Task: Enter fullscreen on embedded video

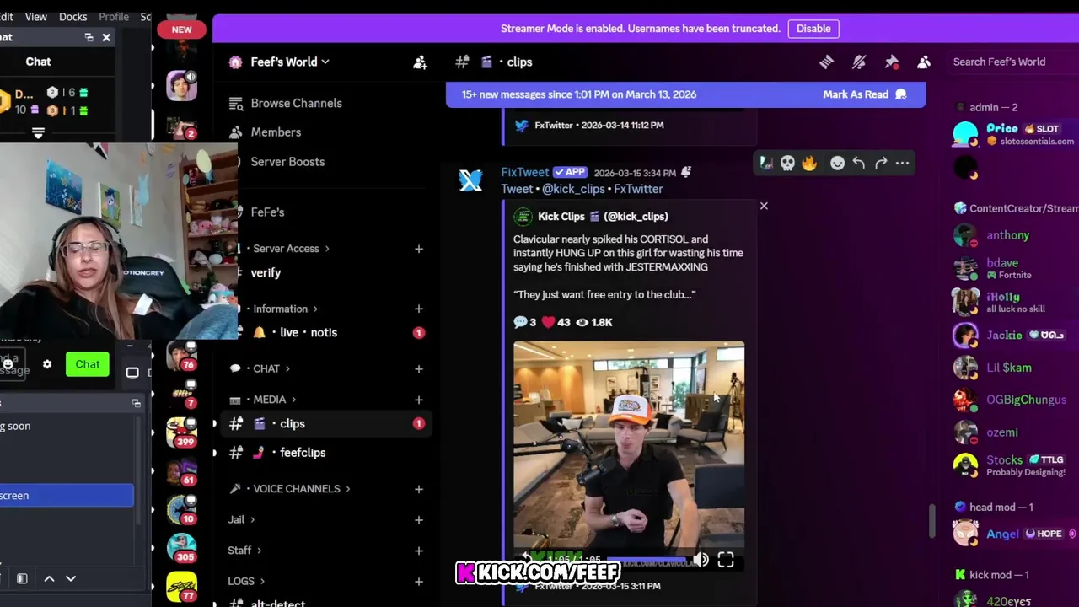Action: tap(726, 560)
